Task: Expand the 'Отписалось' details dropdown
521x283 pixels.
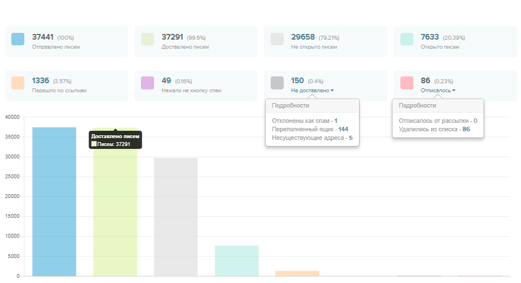Action: point(438,91)
